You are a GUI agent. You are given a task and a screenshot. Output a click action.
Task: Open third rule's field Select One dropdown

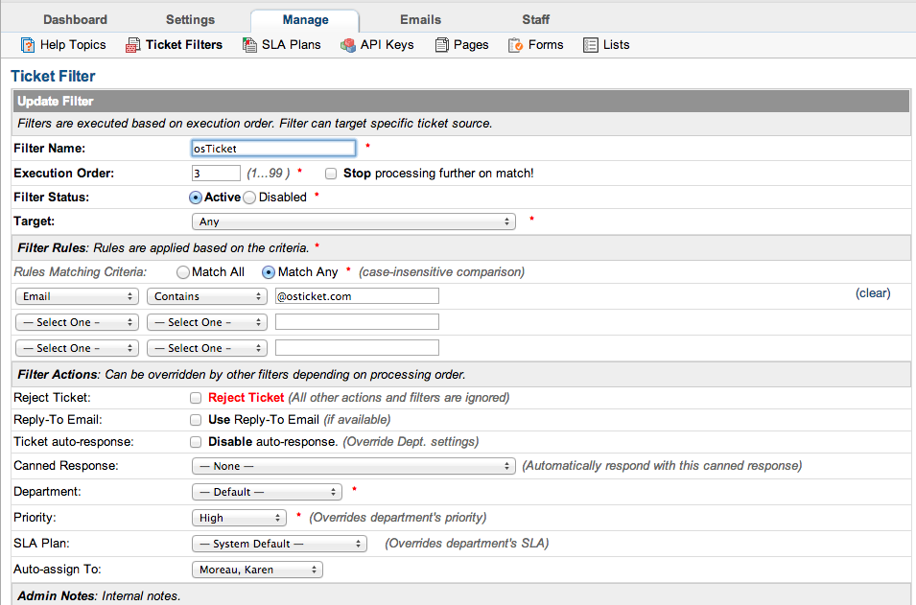coord(77,348)
